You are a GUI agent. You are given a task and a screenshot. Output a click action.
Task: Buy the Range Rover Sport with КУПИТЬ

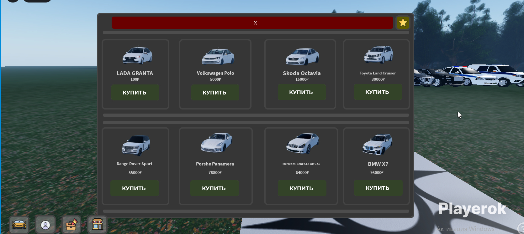pyautogui.click(x=135, y=188)
